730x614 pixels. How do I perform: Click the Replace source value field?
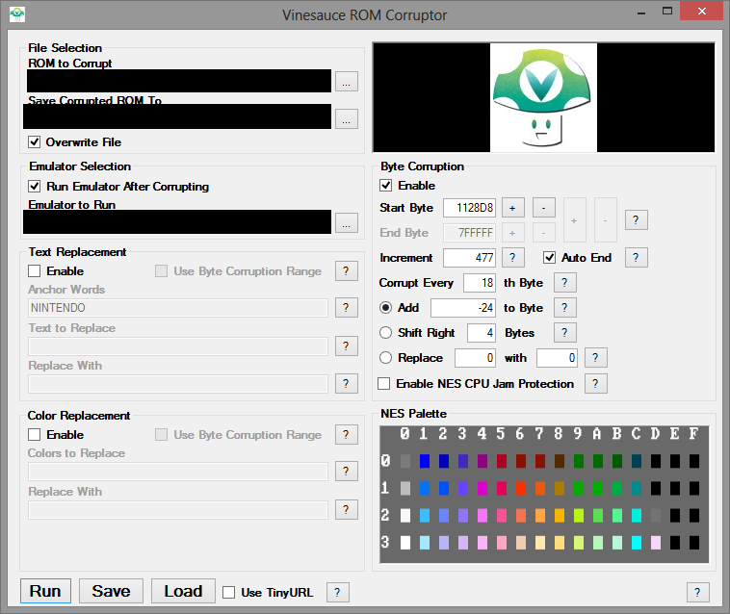(x=475, y=358)
